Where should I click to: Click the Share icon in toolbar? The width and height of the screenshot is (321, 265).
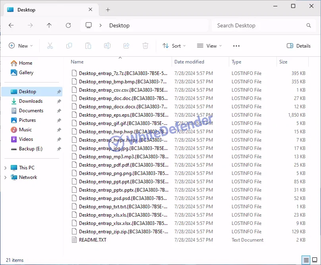(126, 46)
